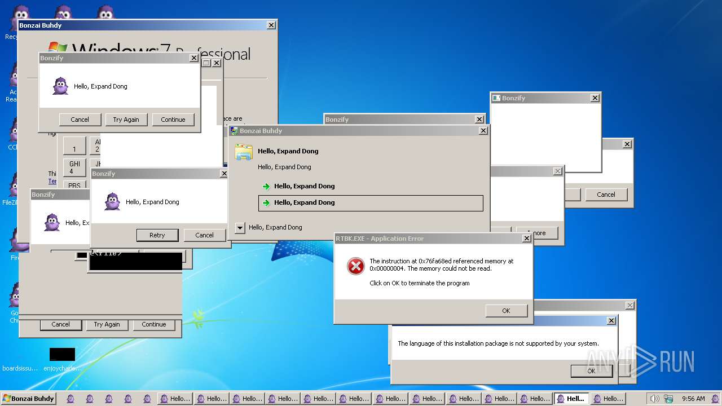Click 'Hello, Expand Dong' text beside the expander arrow

pyautogui.click(x=275, y=227)
